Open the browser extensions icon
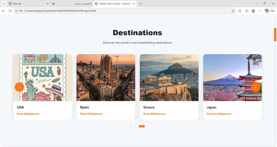 coord(240,11)
